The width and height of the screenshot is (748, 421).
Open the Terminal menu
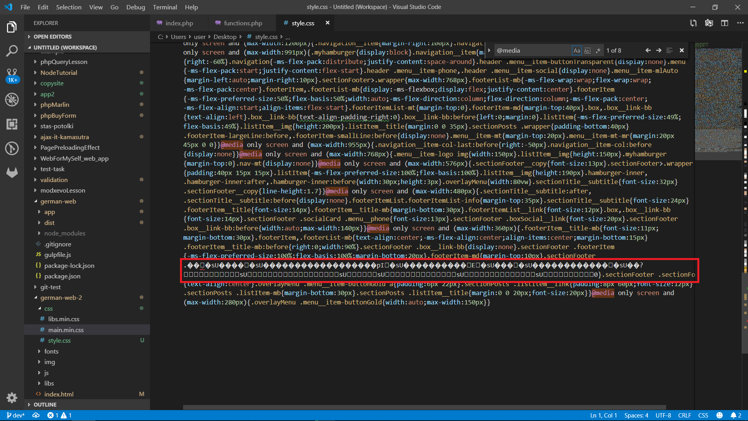(165, 7)
